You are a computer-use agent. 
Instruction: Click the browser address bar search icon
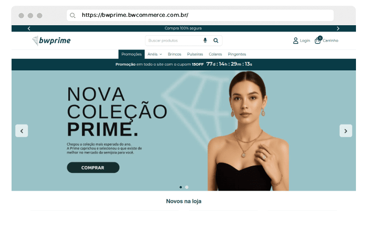72,15
